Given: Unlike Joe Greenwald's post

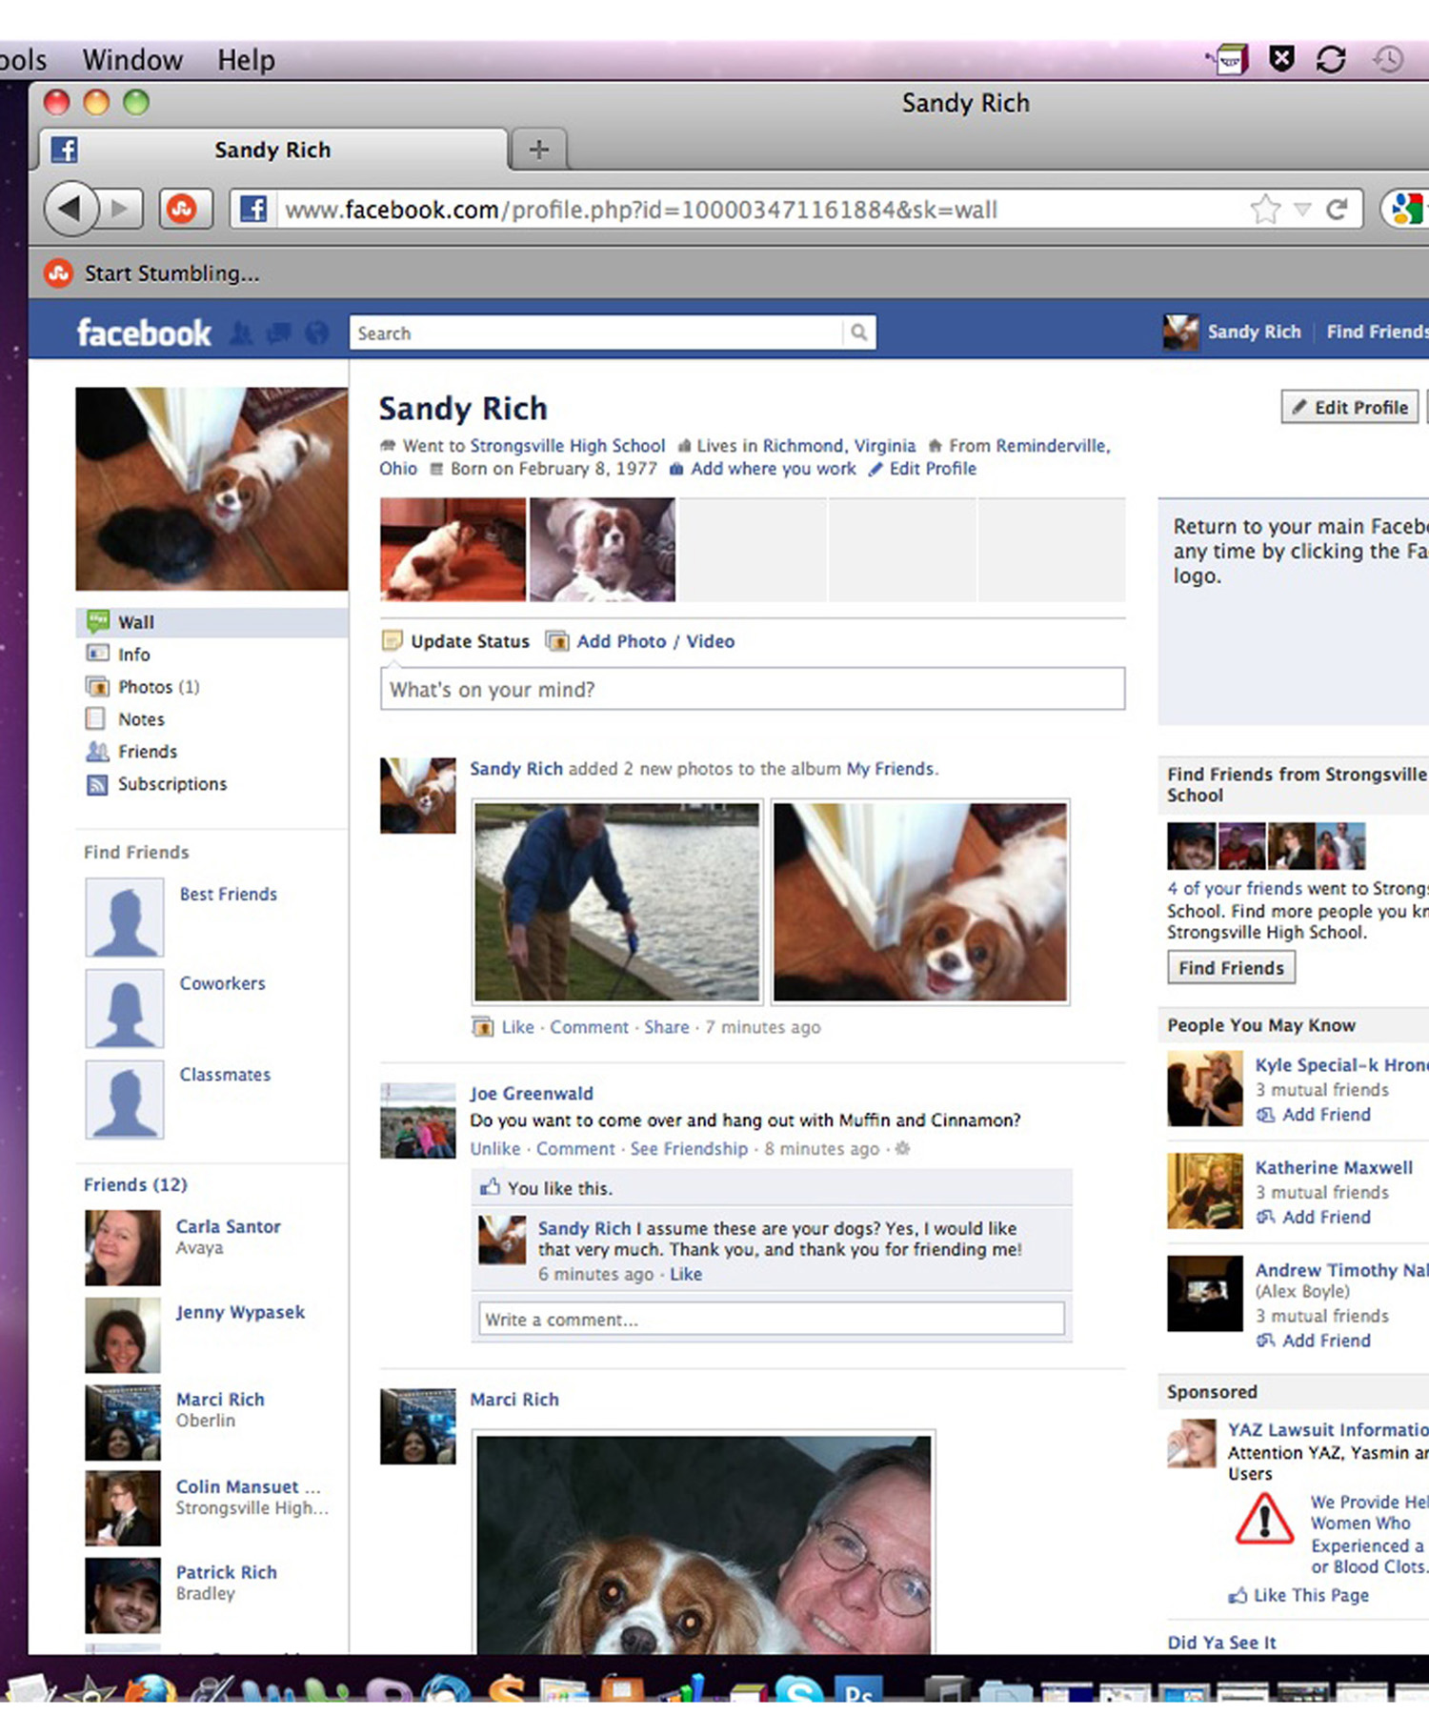Looking at the screenshot, I should [494, 1149].
